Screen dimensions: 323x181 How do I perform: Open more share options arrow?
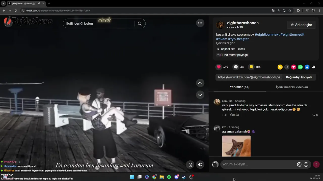[314, 67]
